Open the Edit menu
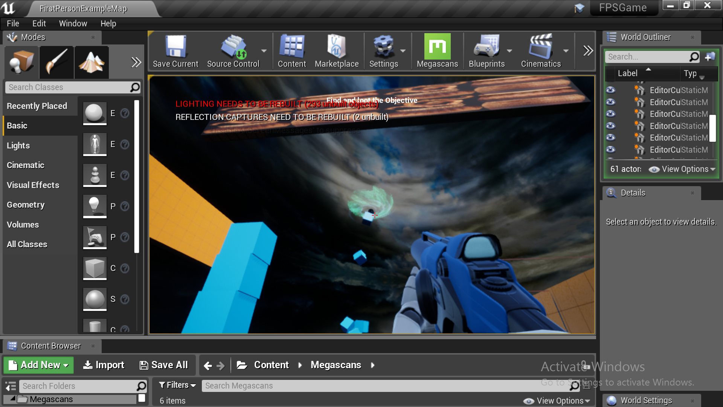This screenshot has height=407, width=723. 39,23
